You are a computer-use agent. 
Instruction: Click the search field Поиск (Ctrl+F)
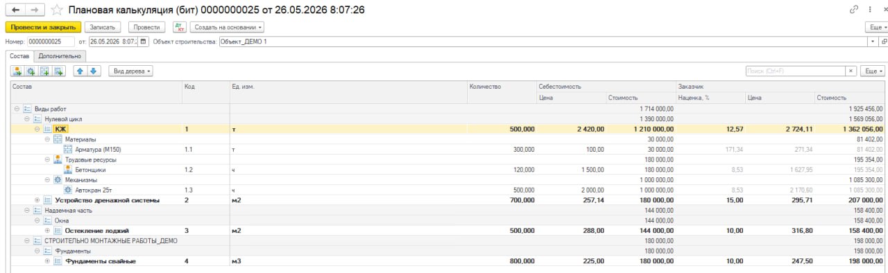(794, 71)
